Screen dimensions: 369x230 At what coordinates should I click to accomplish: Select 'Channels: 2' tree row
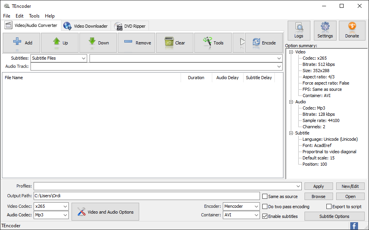pyautogui.click(x=314, y=127)
